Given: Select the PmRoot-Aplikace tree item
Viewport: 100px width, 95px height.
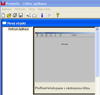Looking at the screenshot, I should pos(19,29).
